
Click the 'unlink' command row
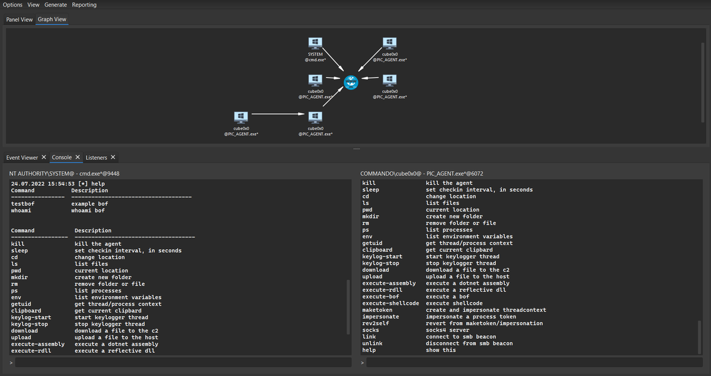(437, 343)
